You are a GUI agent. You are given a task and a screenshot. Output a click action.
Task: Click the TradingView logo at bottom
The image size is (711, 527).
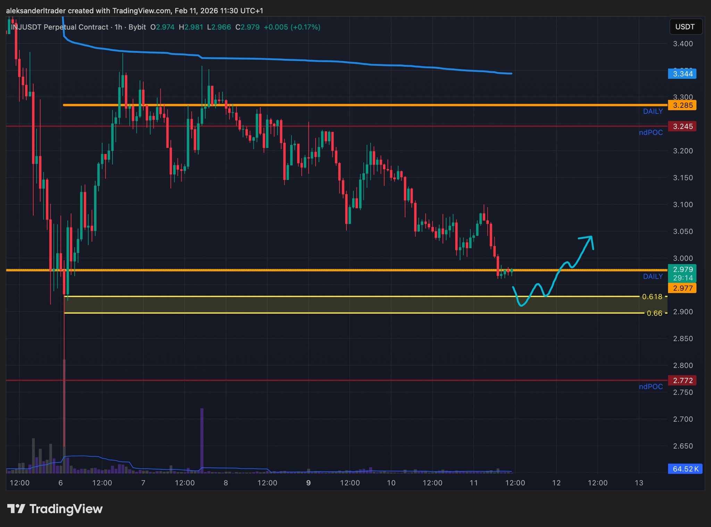click(x=55, y=509)
